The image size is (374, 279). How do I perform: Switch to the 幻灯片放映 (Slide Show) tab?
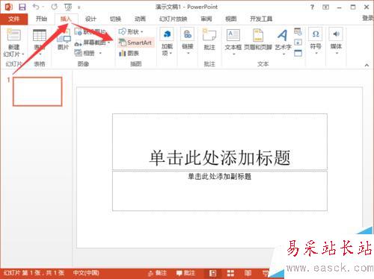tap(174, 19)
